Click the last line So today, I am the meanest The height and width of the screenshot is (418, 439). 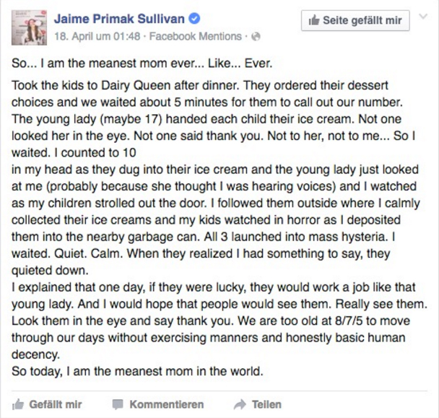point(137,371)
